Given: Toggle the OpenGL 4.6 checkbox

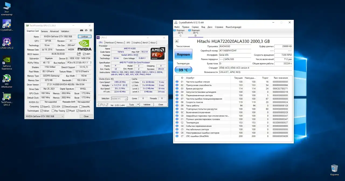Looking at the screenshot, I should click(78, 111).
